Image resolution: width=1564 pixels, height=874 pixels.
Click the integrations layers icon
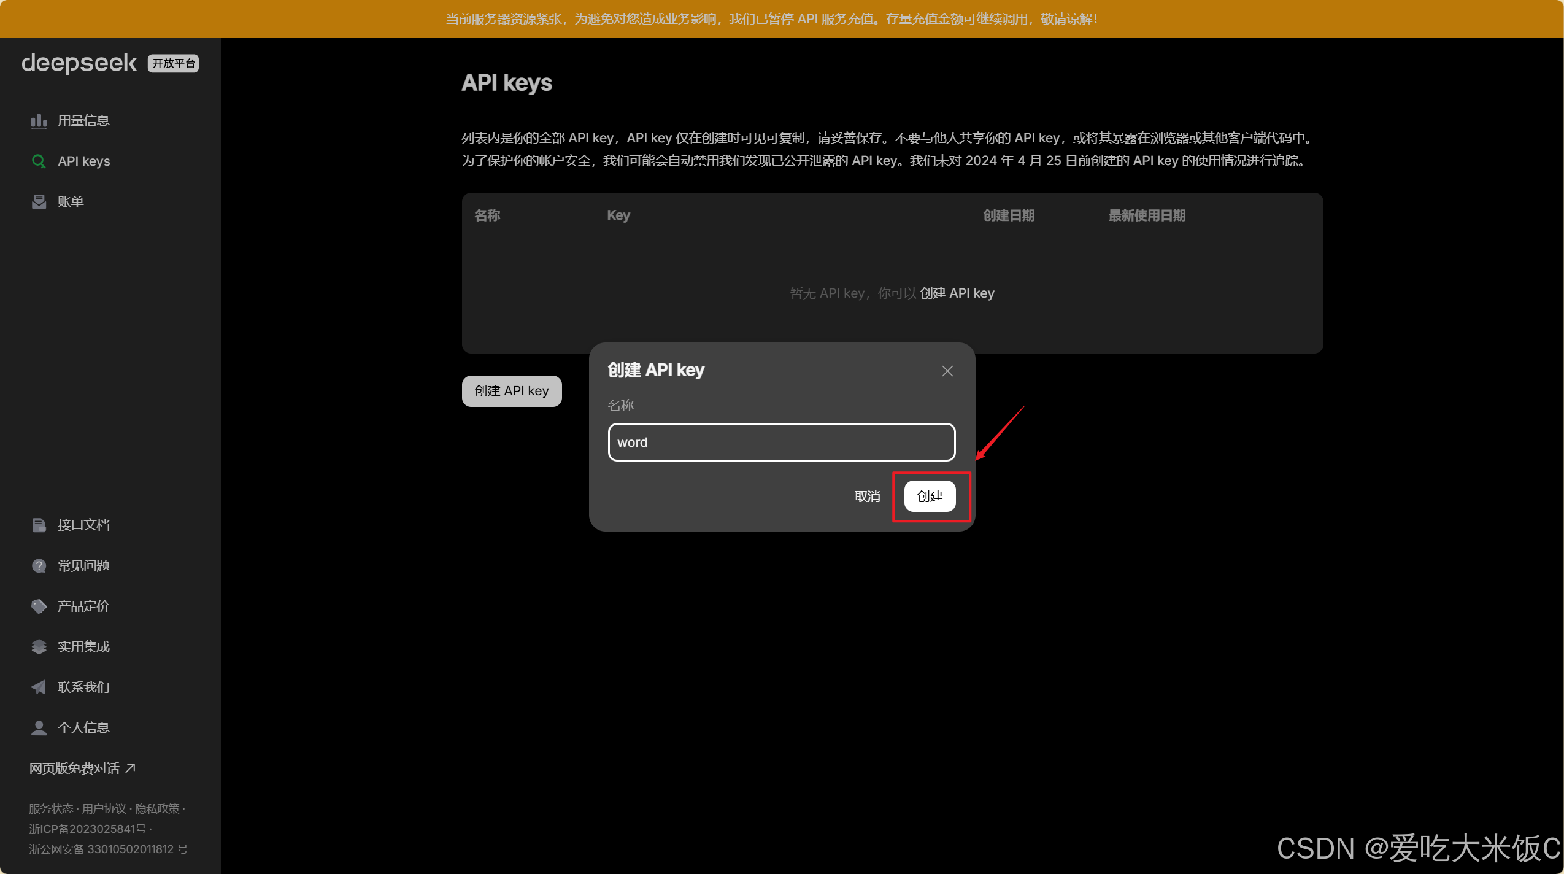coord(39,647)
